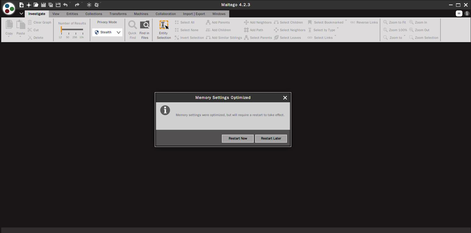The width and height of the screenshot is (471, 233).
Task: Expand the Select Links dropdown
Action: pos(335,36)
